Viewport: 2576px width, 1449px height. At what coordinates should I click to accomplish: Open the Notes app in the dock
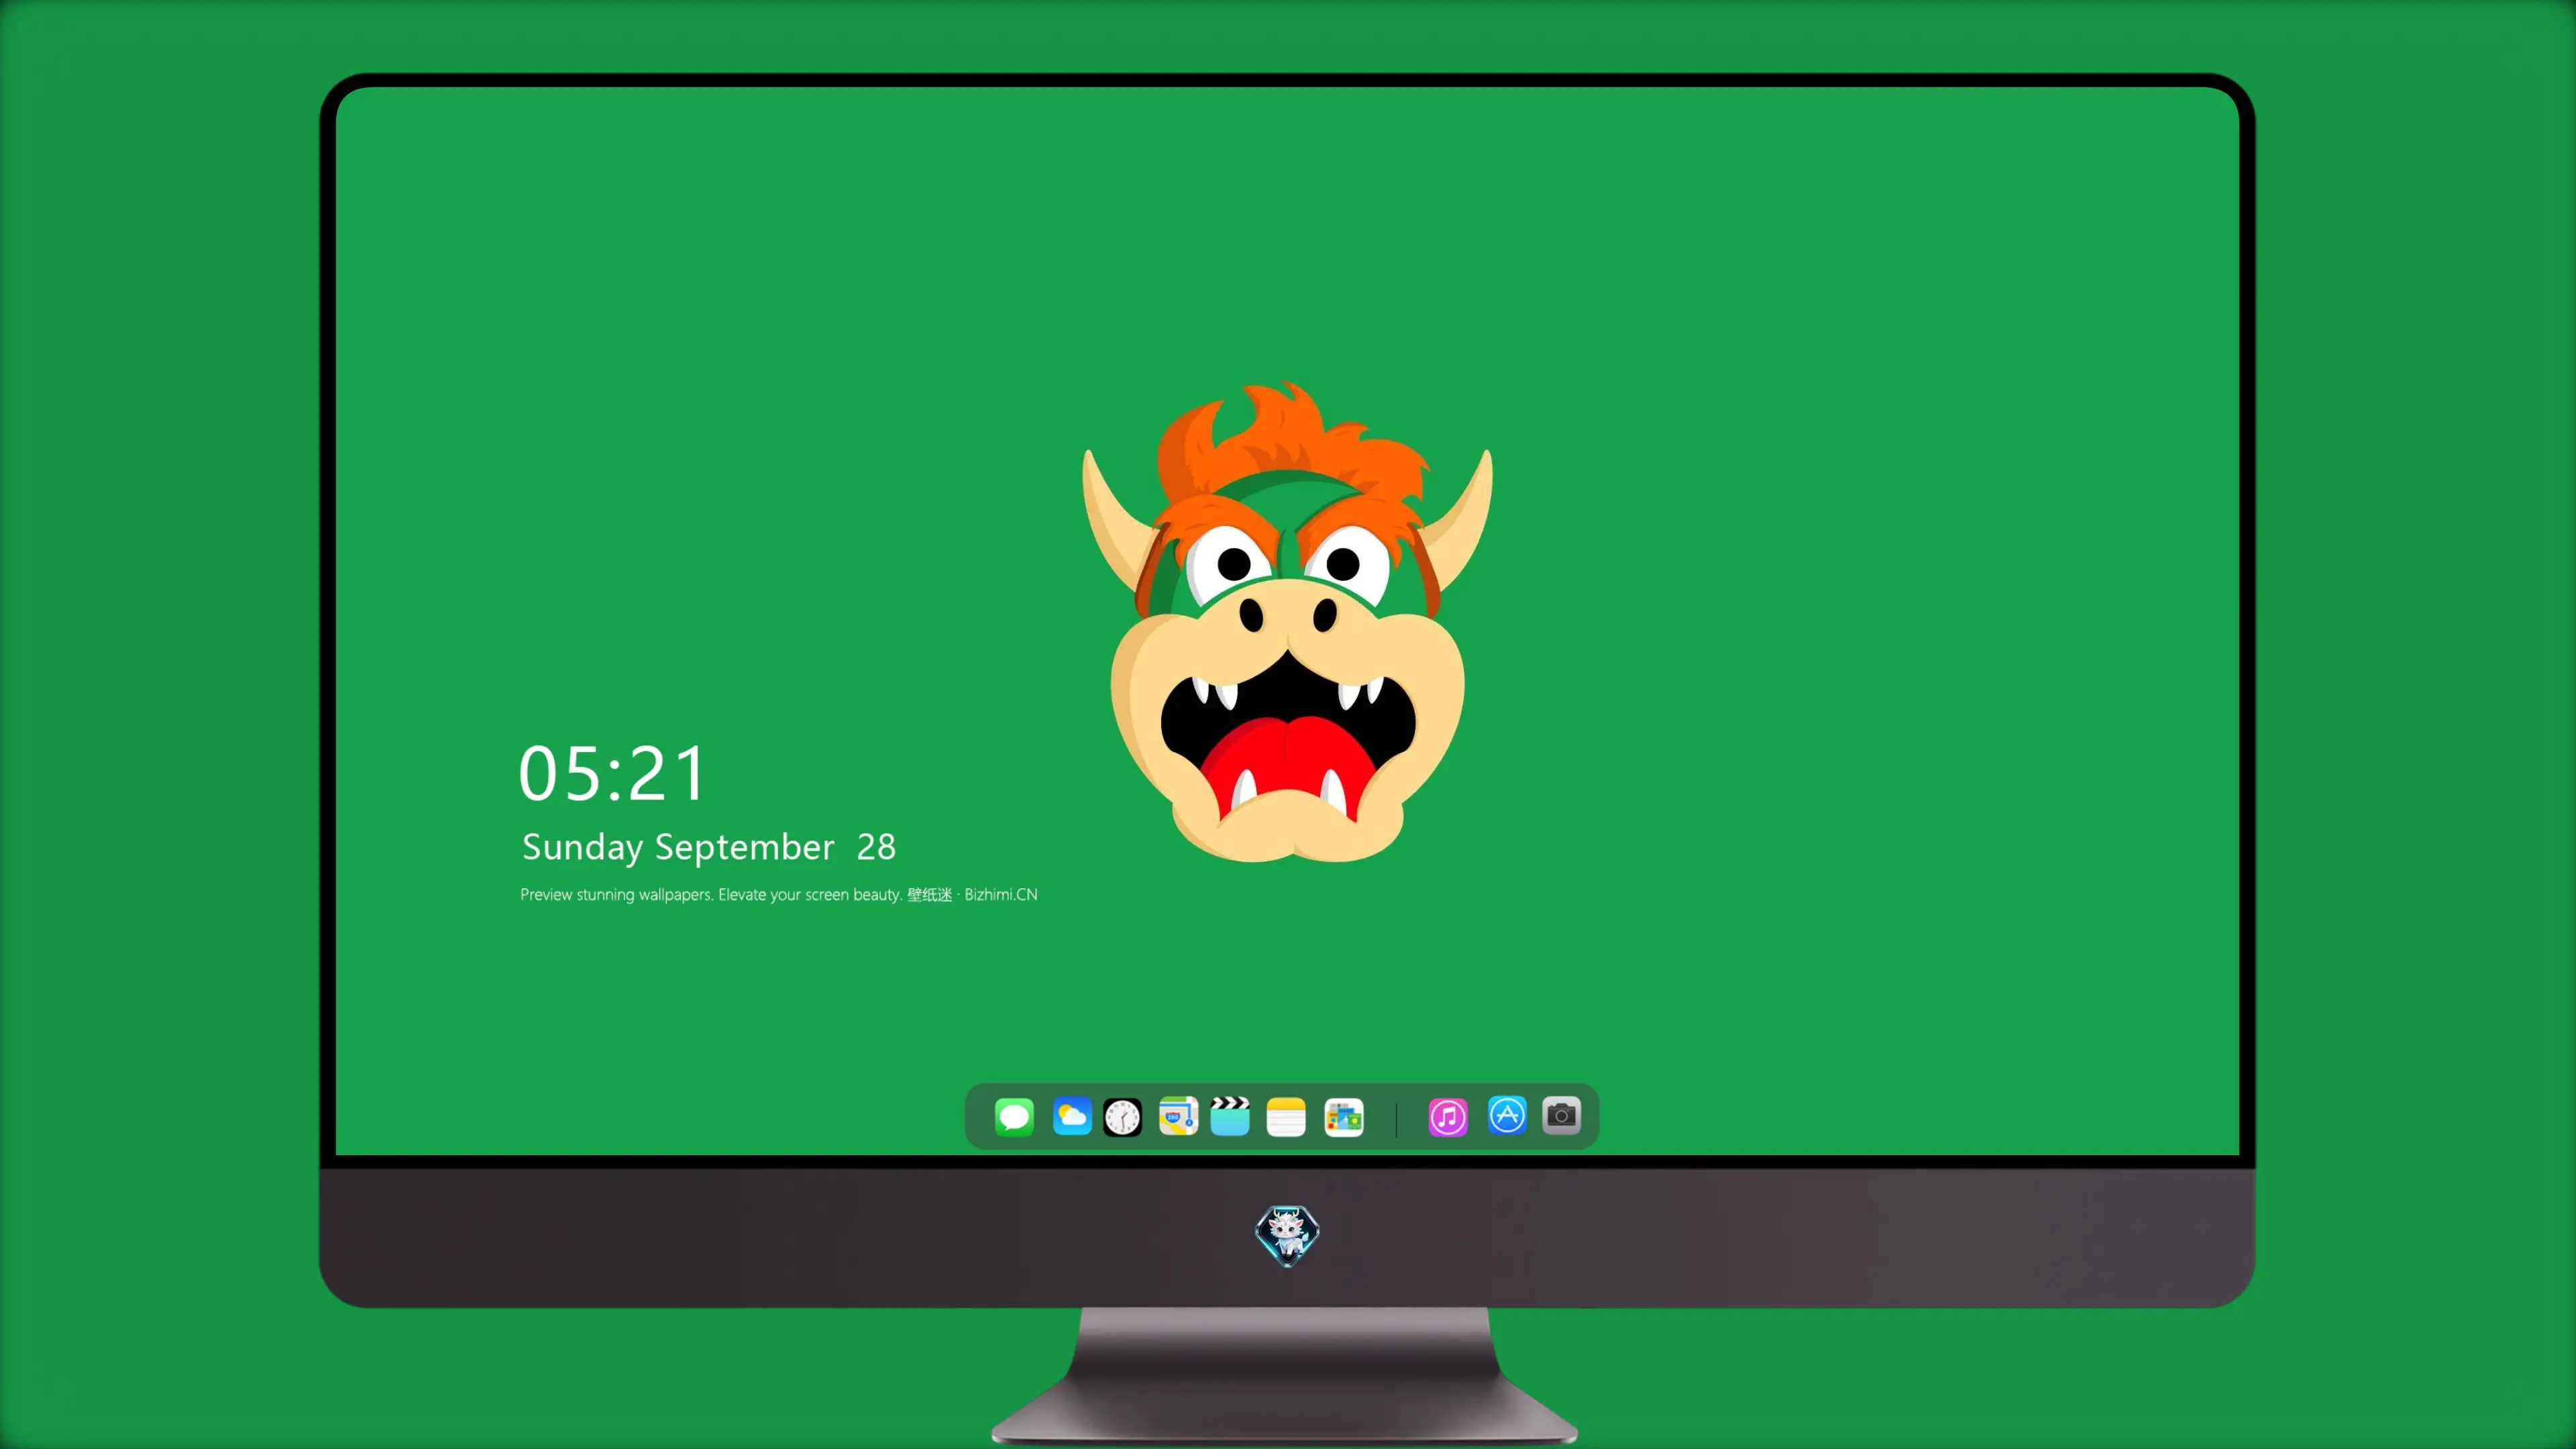pyautogui.click(x=1286, y=1117)
